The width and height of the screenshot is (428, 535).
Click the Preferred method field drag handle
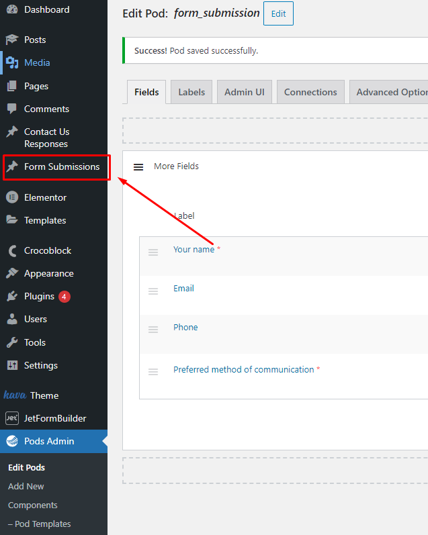tap(153, 372)
